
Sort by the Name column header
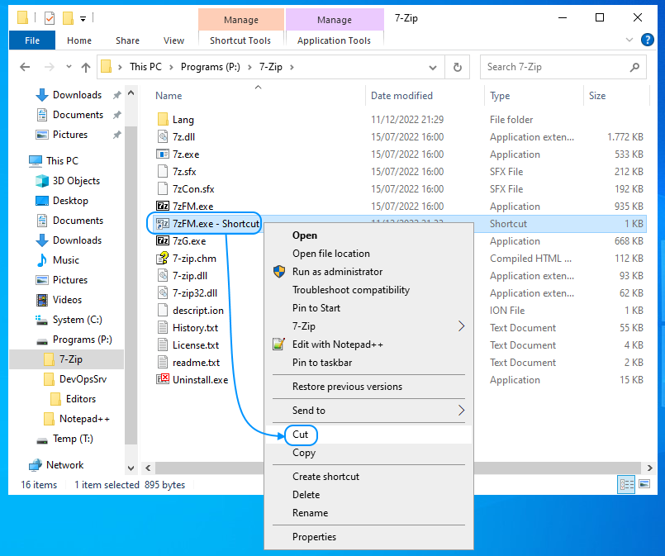(x=169, y=96)
